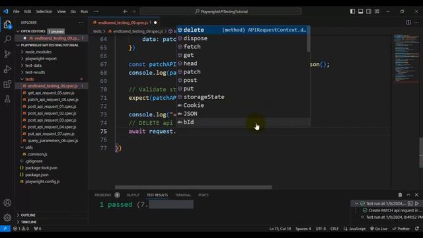Select delete method in suggestion list
Image resolution: width=423 pixels, height=238 pixels.
242,30
